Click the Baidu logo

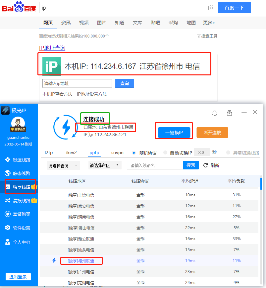tap(19, 7)
